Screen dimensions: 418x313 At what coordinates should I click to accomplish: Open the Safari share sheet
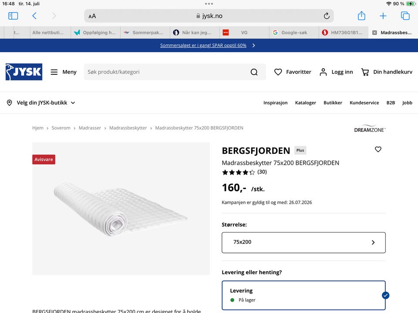point(361,16)
